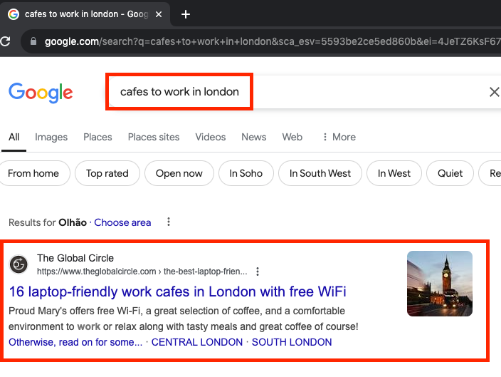Click the address bar URL
This screenshot has height=377, width=501.
272,41
